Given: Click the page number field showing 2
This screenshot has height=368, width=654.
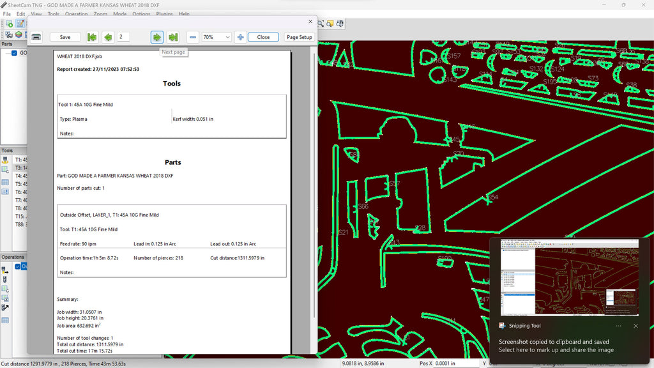Looking at the screenshot, I should tap(123, 36).
